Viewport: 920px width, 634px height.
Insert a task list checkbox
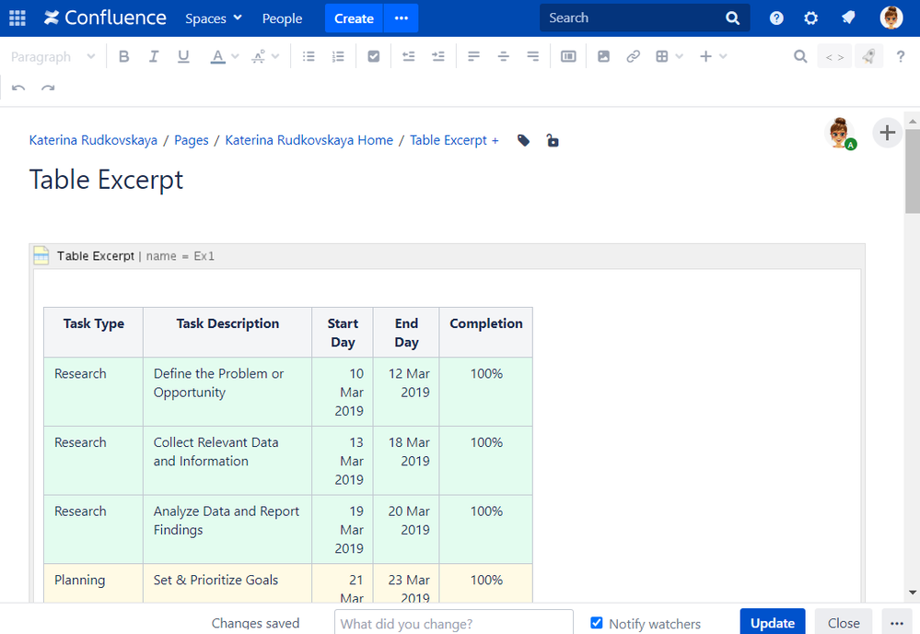373,57
